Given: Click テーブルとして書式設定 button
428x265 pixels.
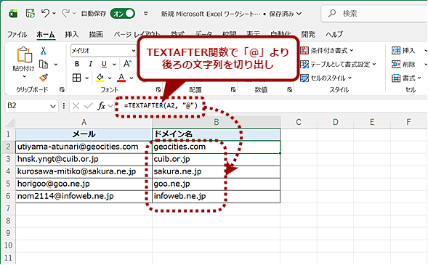Looking at the screenshot, I should tap(338, 65).
